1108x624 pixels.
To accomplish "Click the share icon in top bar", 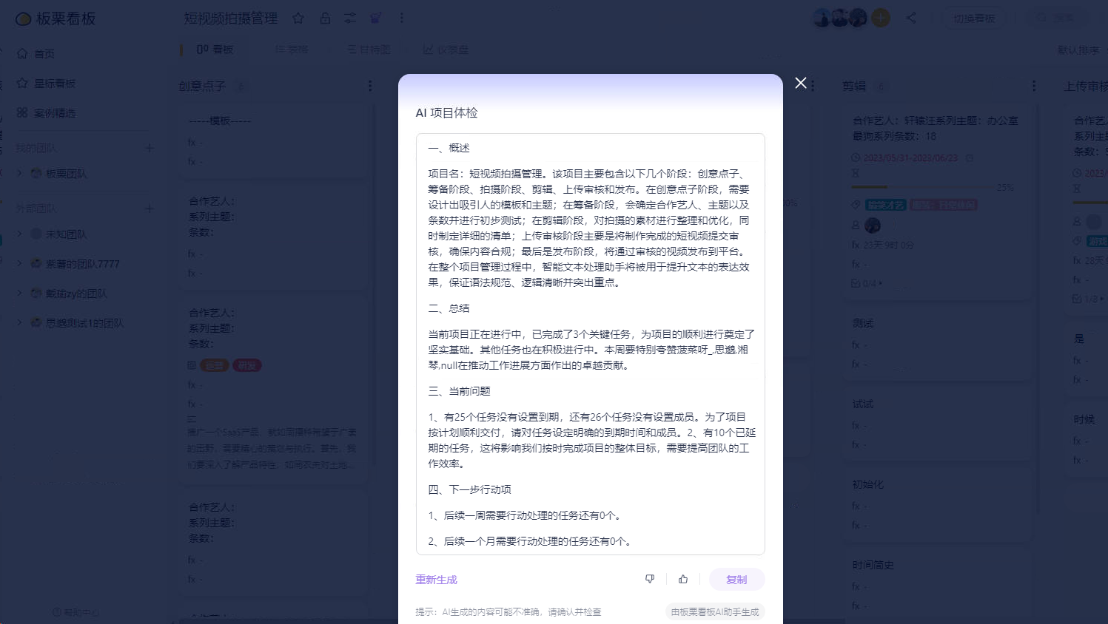I will (911, 18).
